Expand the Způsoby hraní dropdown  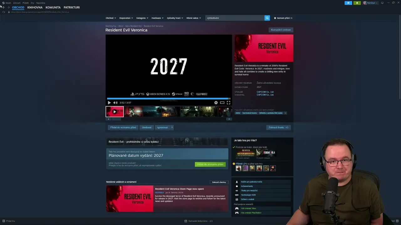point(175,18)
